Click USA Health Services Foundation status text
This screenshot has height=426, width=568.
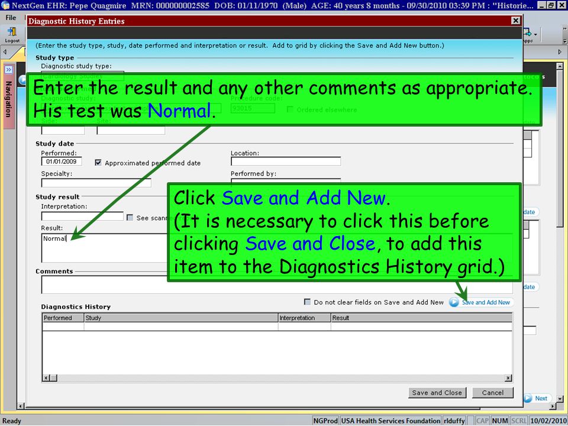coord(390,421)
